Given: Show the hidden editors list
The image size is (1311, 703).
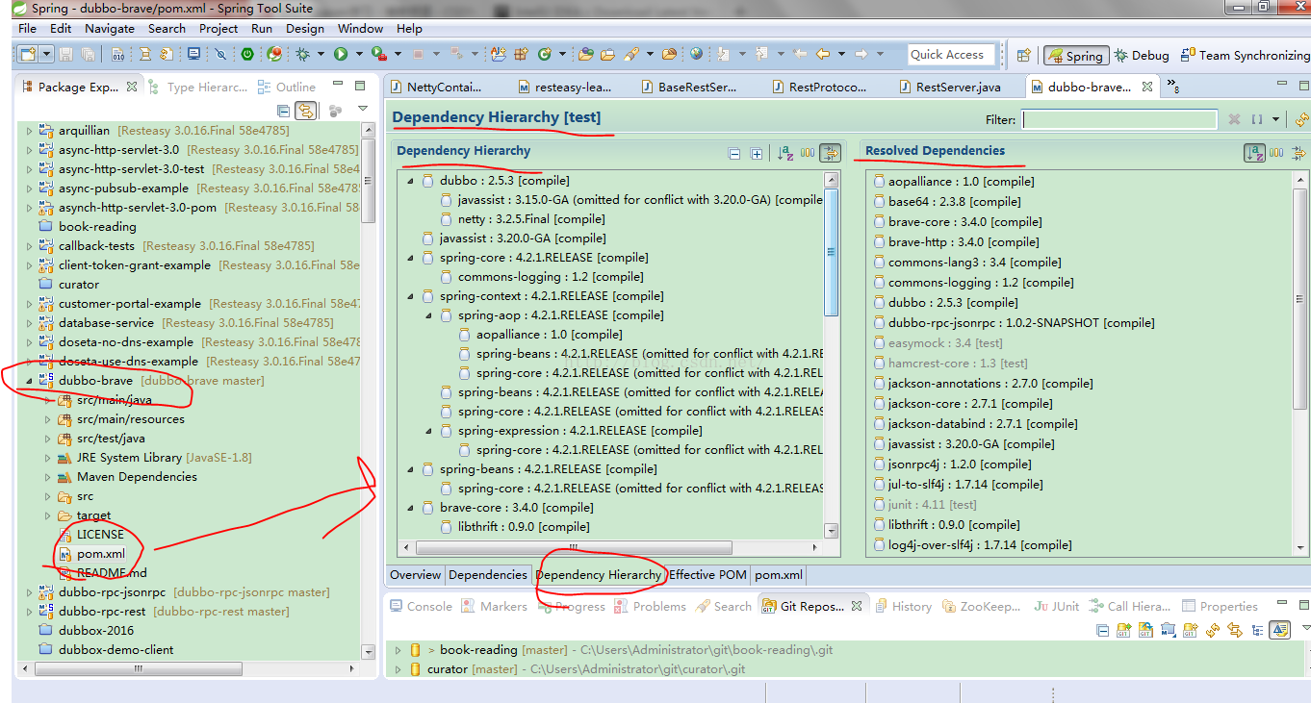Looking at the screenshot, I should click(1173, 87).
